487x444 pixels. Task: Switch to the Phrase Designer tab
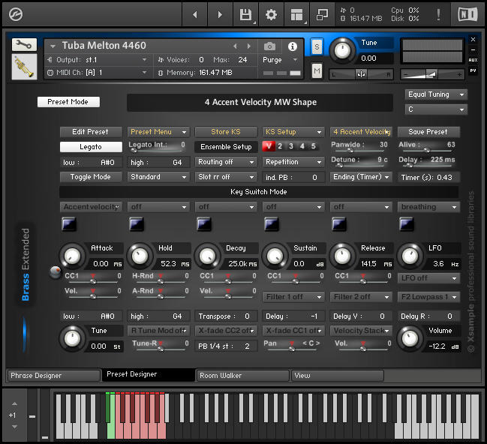(x=53, y=376)
